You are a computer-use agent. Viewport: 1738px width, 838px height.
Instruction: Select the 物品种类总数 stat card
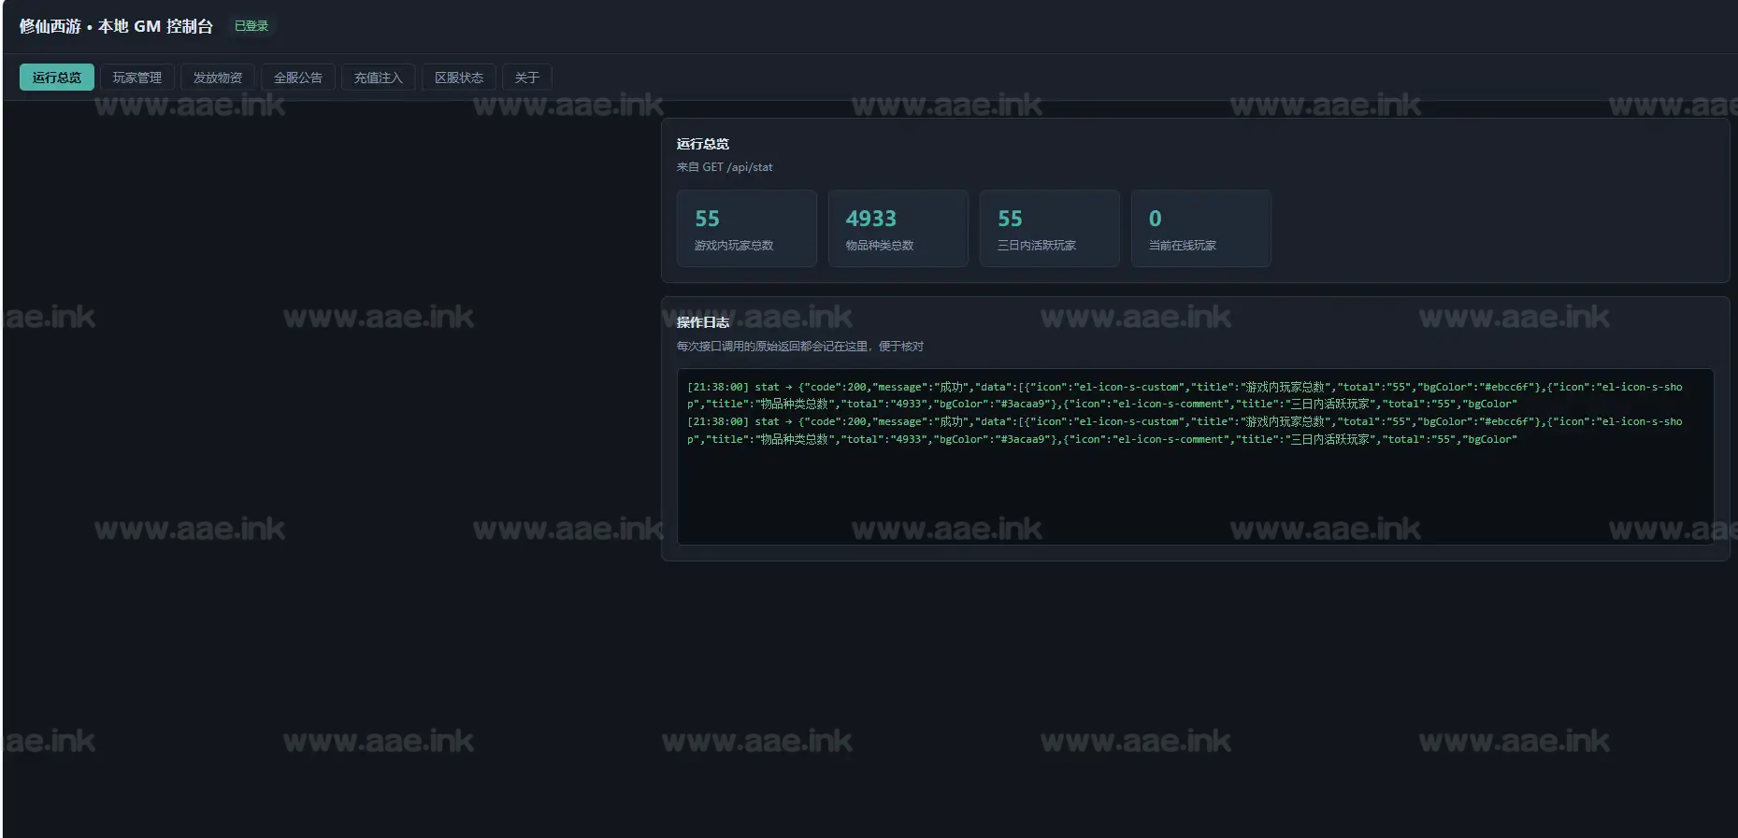898,229
